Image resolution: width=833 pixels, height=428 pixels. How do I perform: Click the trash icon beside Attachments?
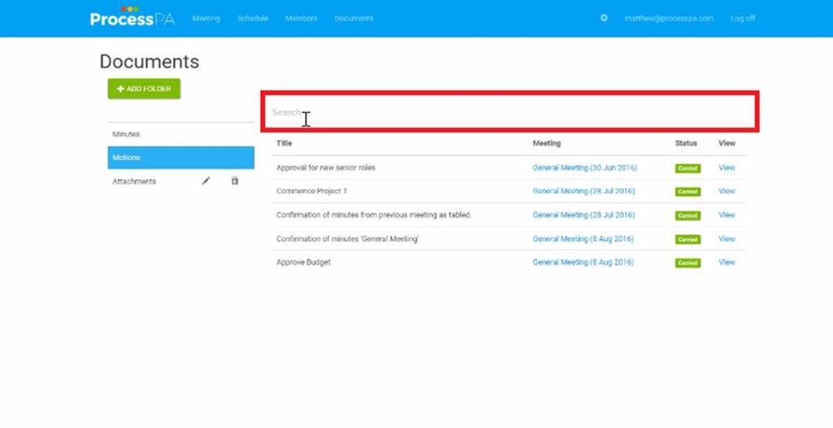pyautogui.click(x=234, y=181)
